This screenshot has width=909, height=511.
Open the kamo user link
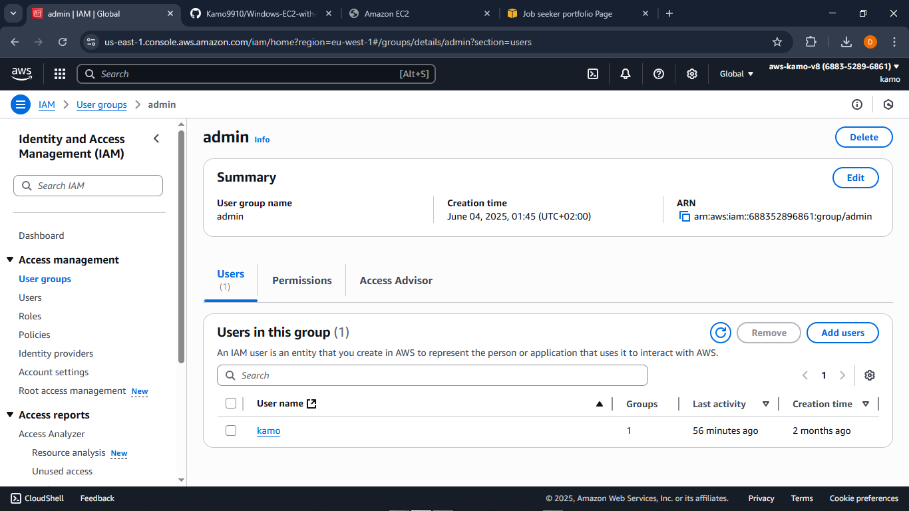268,430
